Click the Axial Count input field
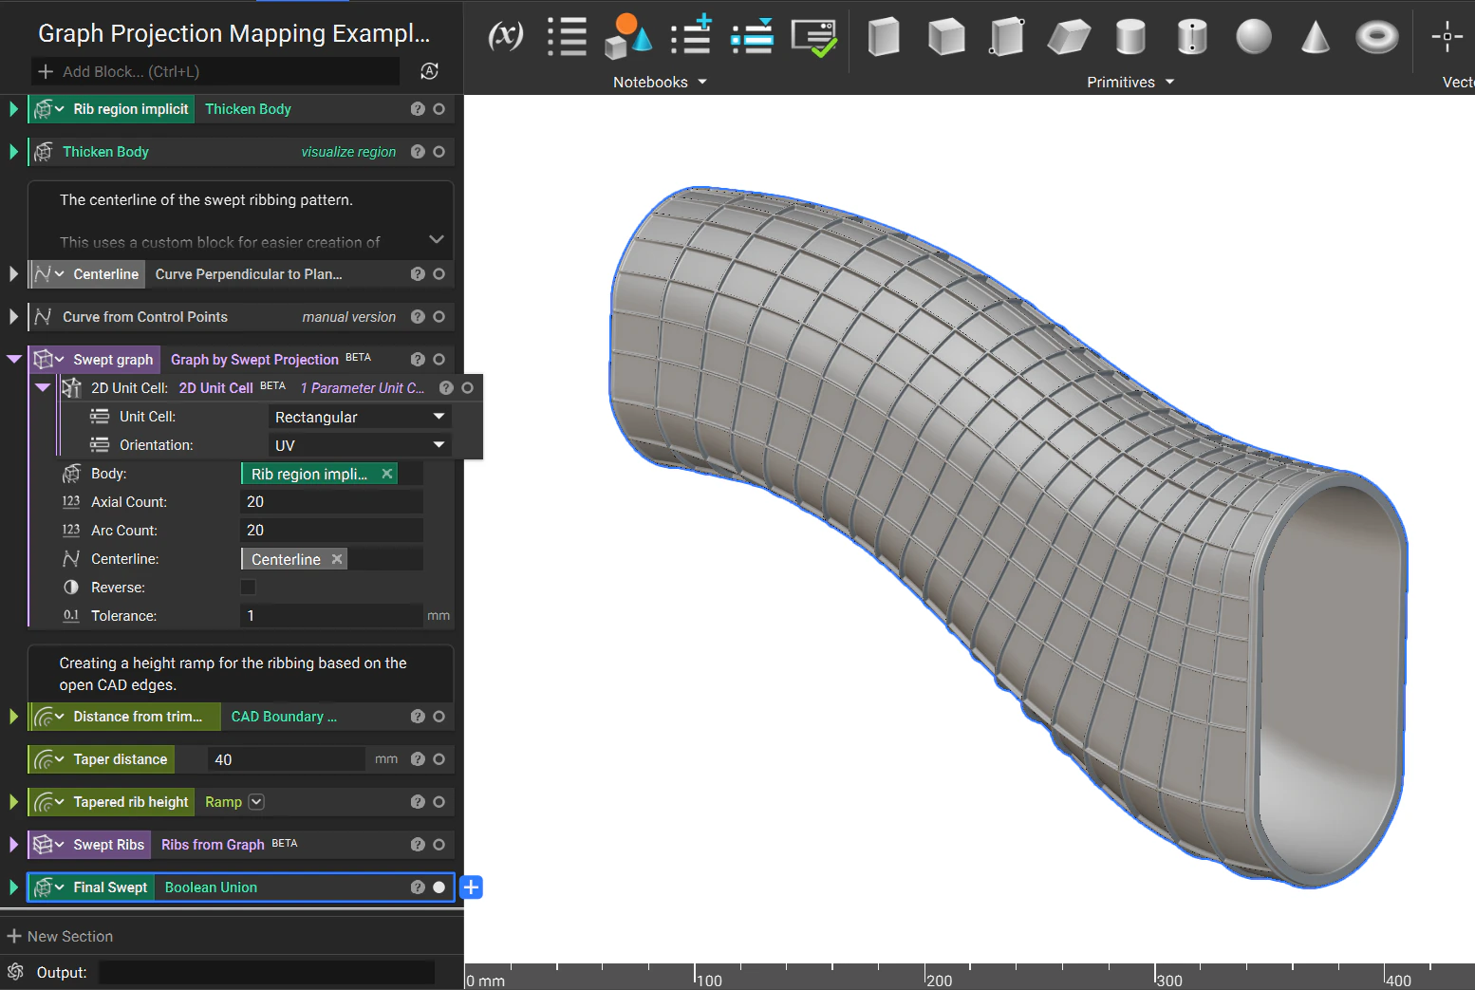This screenshot has height=990, width=1475. click(x=330, y=502)
